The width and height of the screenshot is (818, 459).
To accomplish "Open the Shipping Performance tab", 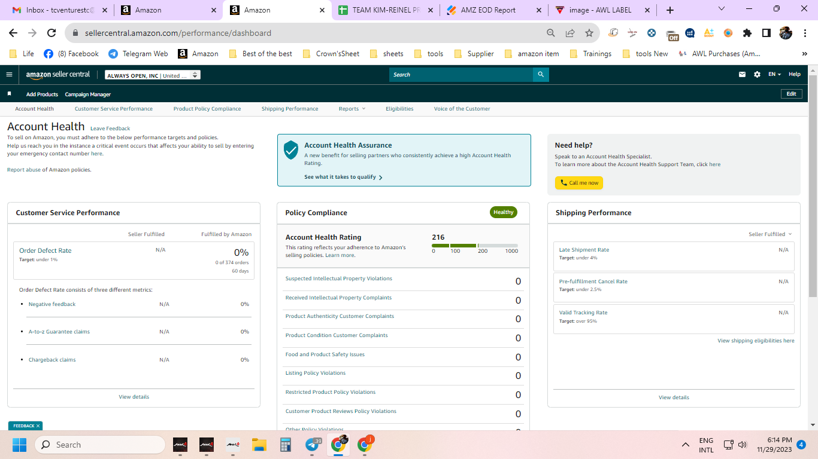I will point(290,109).
